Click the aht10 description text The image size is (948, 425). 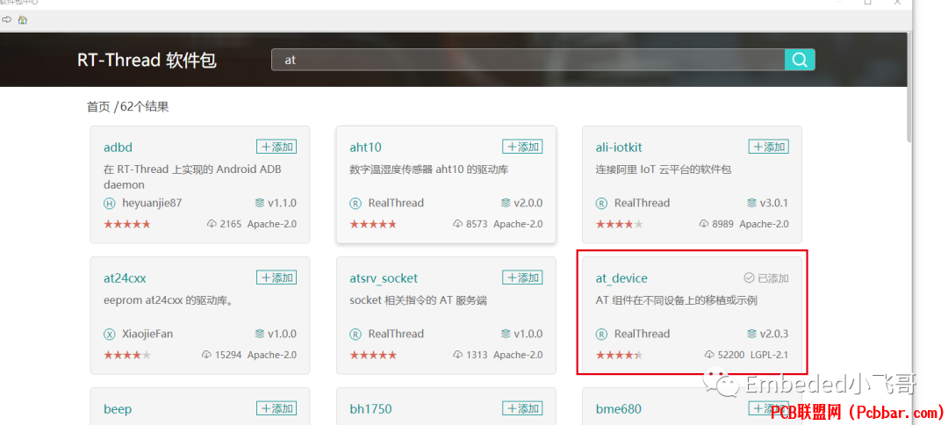[428, 169]
